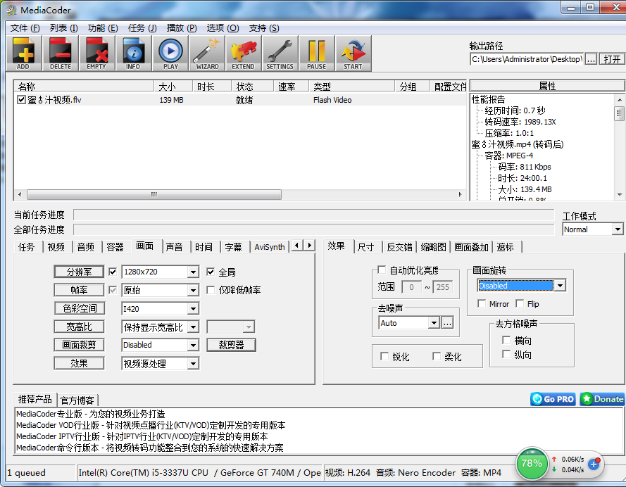Open the 视频源处理 effect dropdown

click(x=193, y=363)
